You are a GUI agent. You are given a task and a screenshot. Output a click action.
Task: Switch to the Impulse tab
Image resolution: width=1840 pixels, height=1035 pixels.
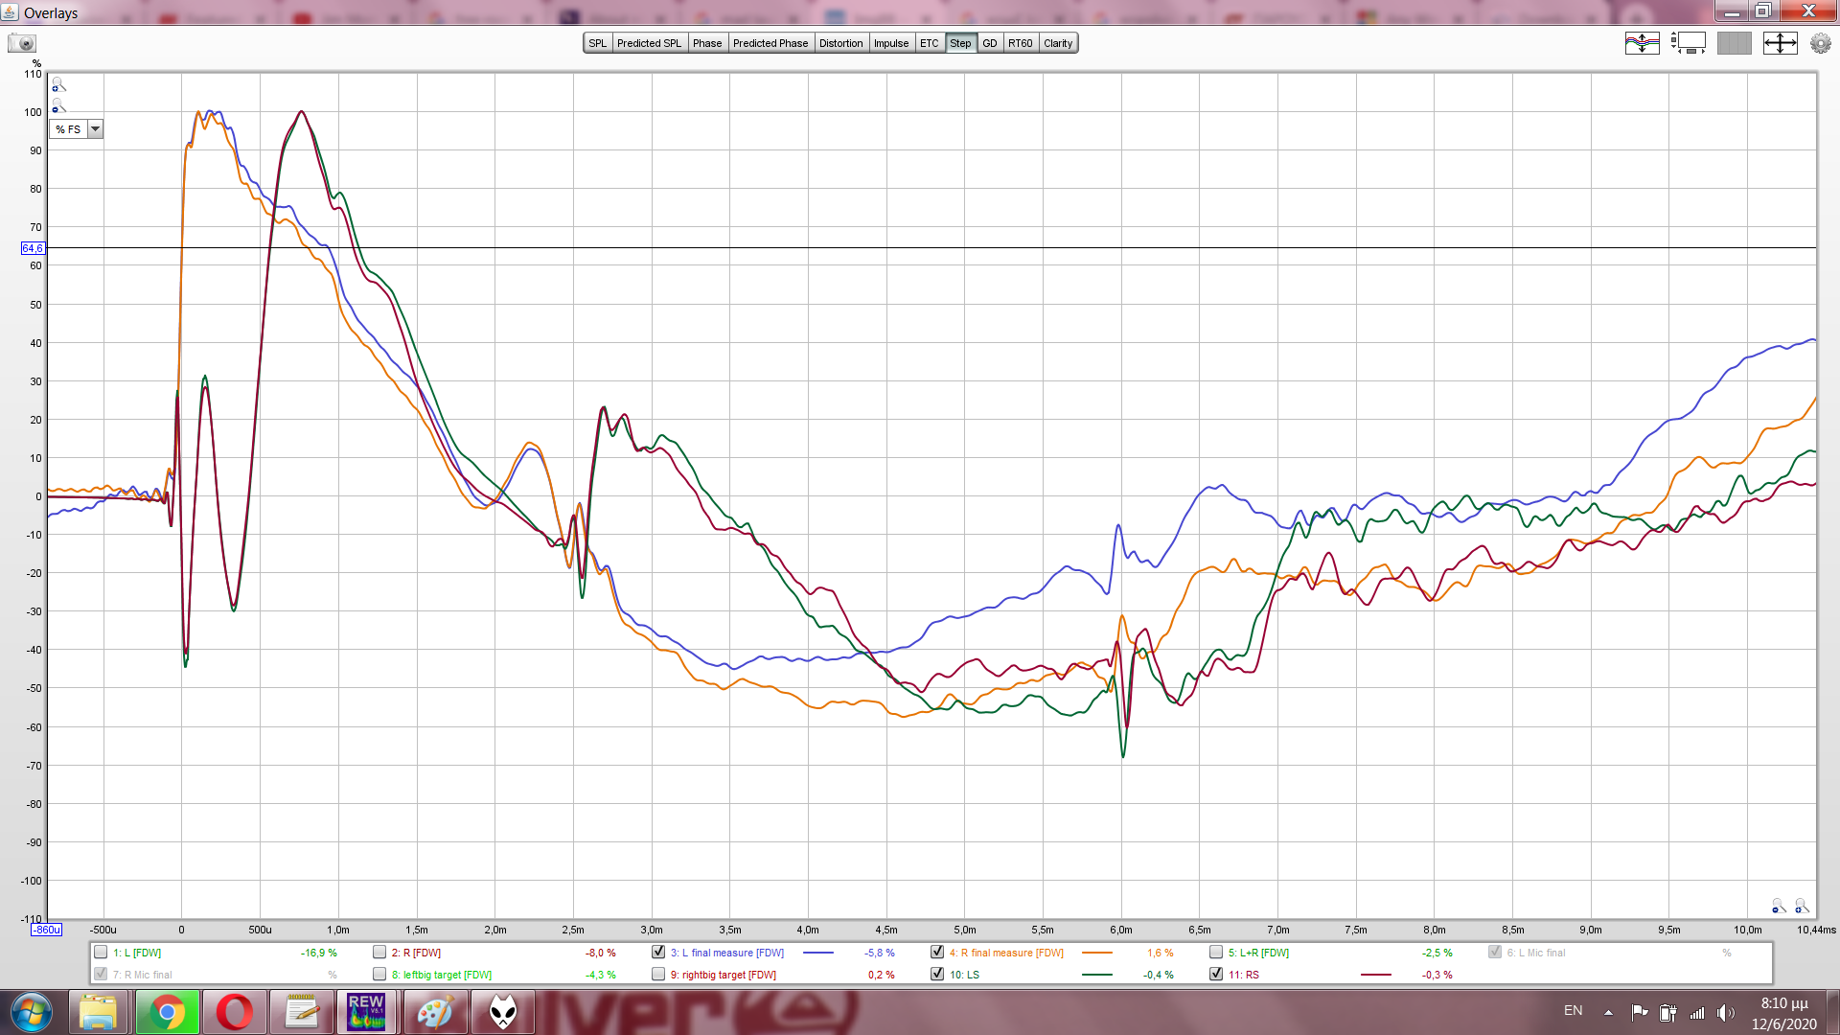tap(890, 43)
